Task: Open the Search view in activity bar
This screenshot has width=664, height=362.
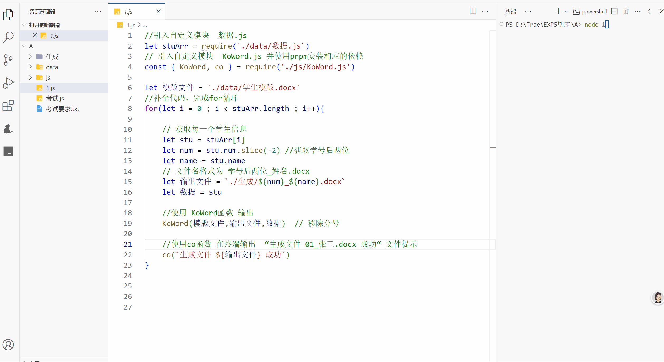Action: click(x=8, y=37)
